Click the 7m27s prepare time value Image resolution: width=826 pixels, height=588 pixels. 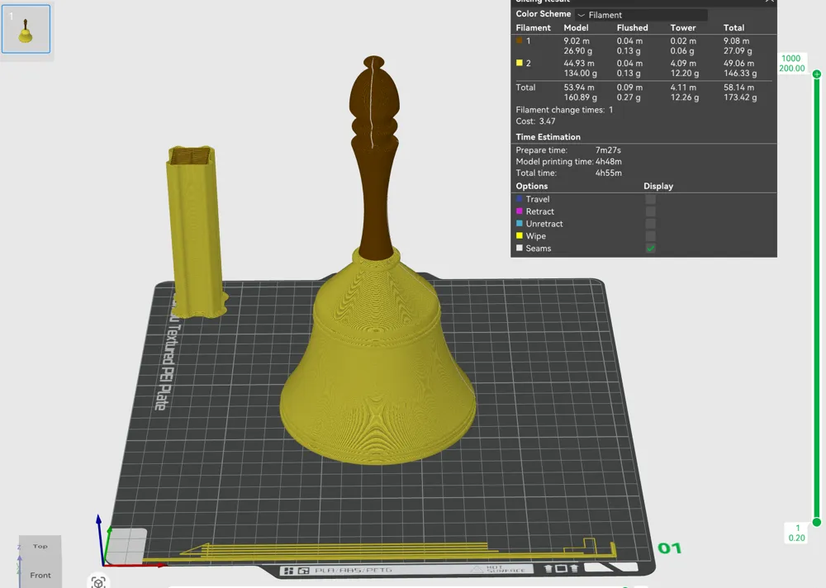[608, 150]
